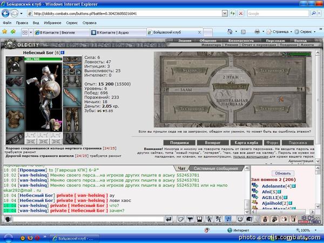Refresh the page via address bar button
Image resolution: width=324 pixels, height=243 pixels.
point(233,13)
